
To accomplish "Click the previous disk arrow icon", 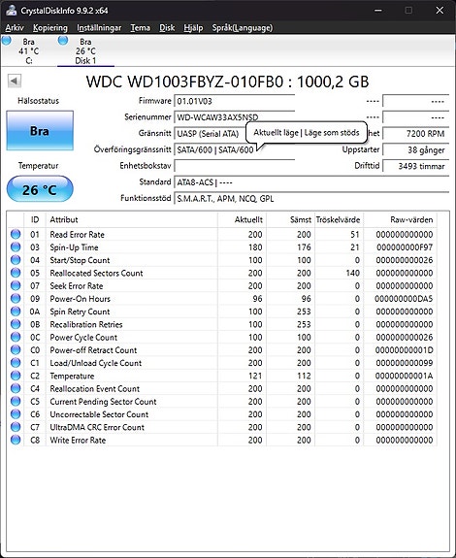I will click(x=15, y=81).
